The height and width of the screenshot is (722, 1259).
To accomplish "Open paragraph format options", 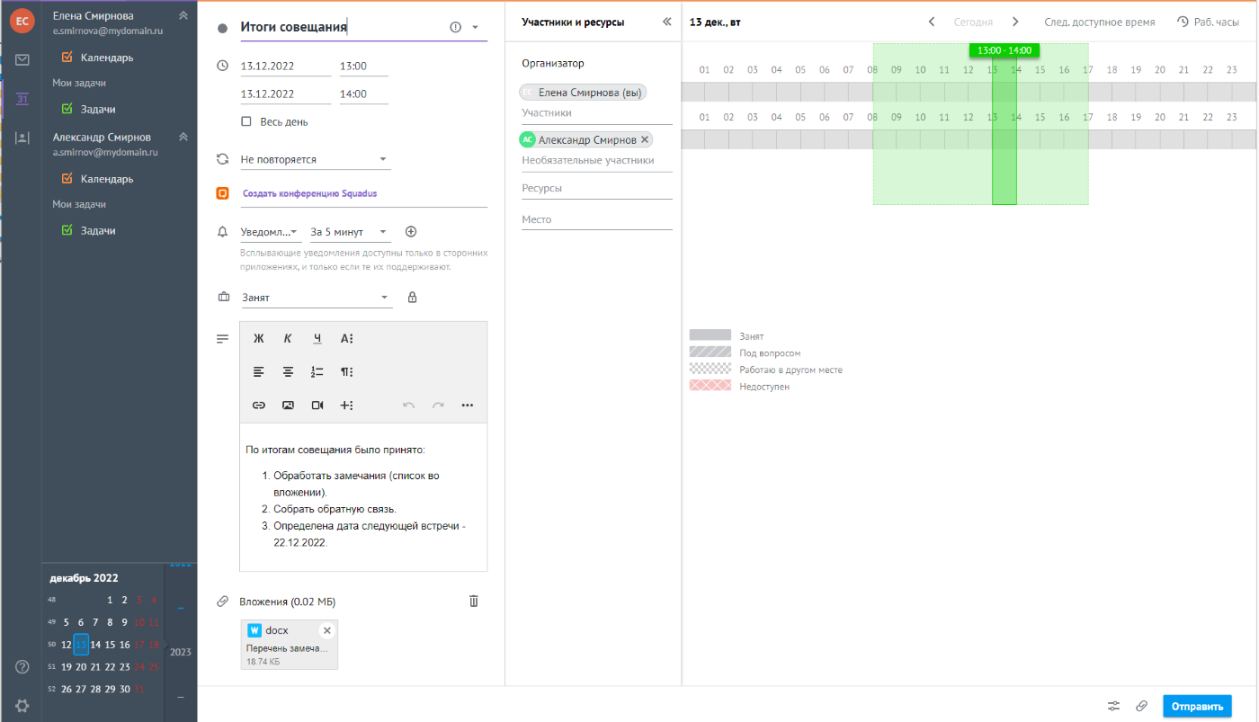I will coord(347,371).
